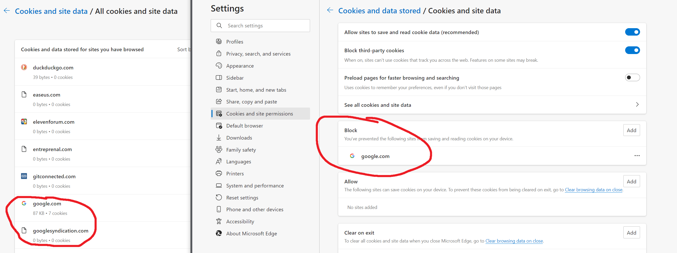This screenshot has width=677, height=253.
Task: Disable Block third-party cookies switch
Action: pyautogui.click(x=632, y=50)
